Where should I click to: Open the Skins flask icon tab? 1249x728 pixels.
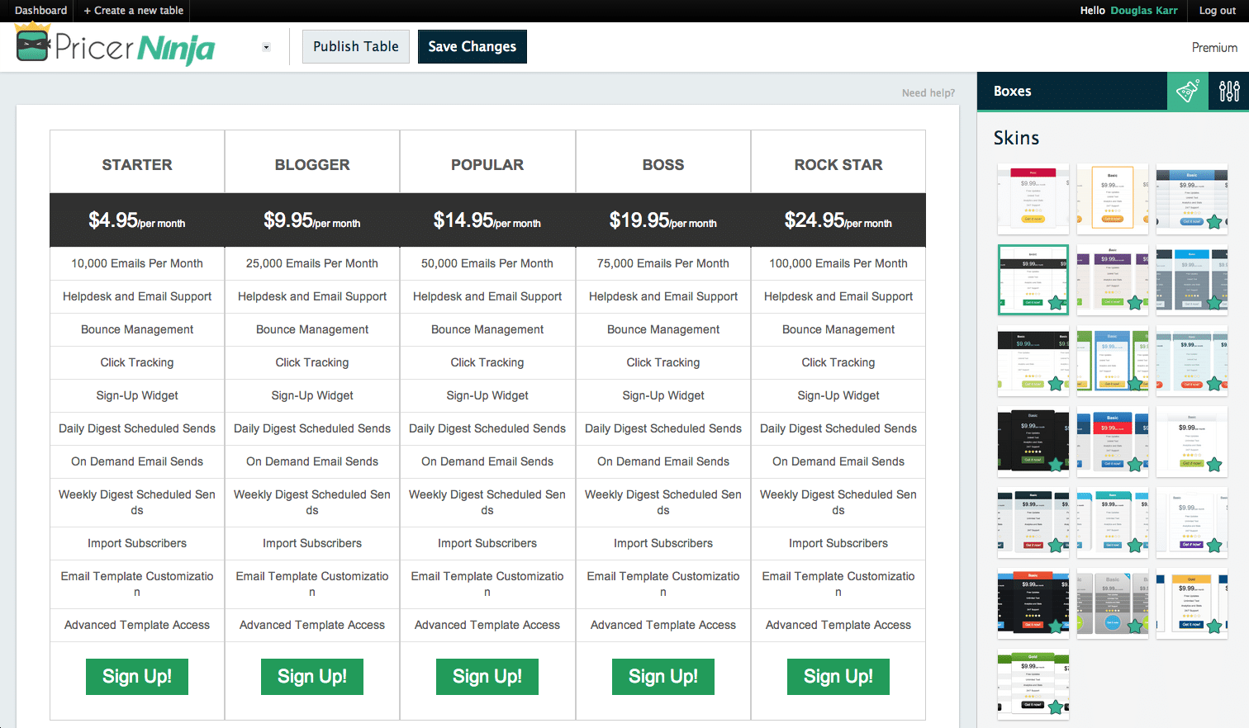[1187, 91]
